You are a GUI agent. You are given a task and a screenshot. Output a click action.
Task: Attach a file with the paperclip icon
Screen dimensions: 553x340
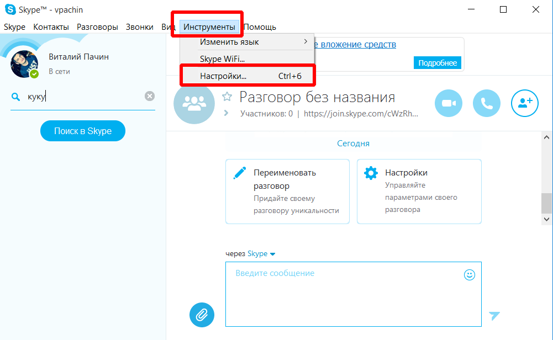[x=202, y=315]
